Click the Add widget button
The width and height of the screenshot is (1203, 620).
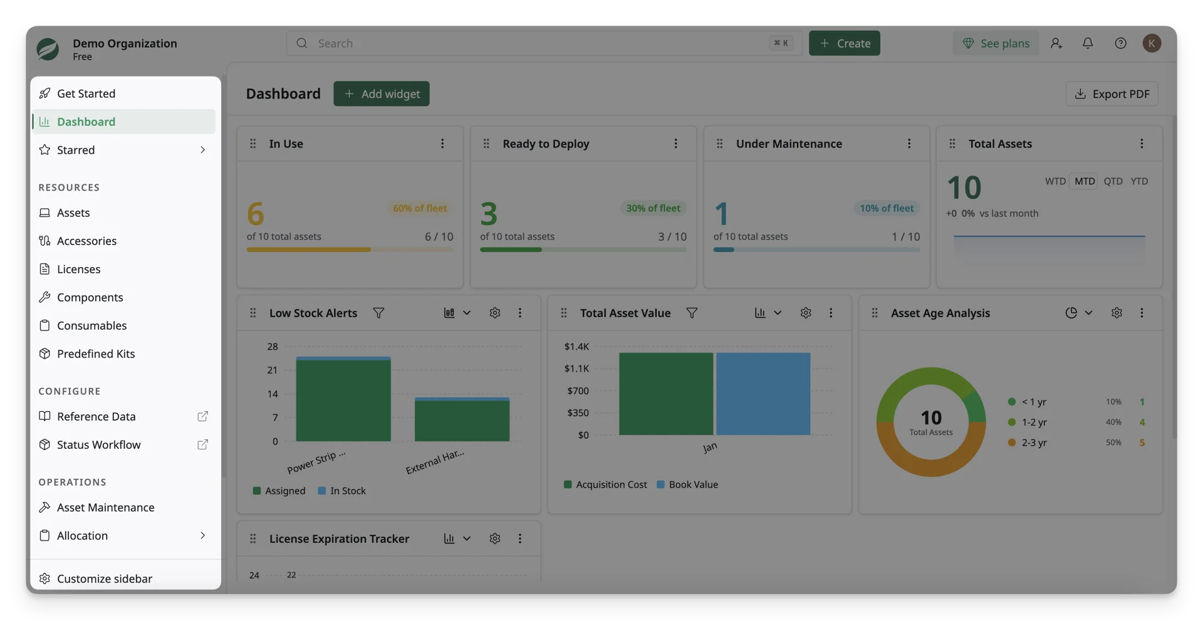(x=381, y=93)
